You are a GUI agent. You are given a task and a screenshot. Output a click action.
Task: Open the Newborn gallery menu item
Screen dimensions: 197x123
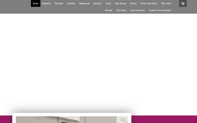click(x=47, y=3)
